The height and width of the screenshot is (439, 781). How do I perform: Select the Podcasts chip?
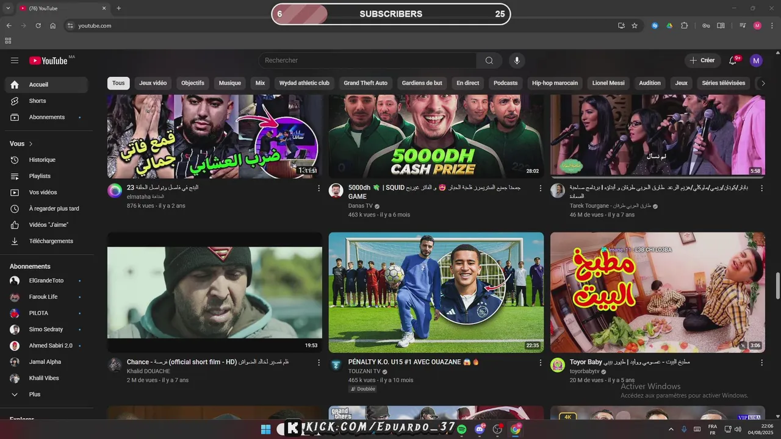click(505, 83)
